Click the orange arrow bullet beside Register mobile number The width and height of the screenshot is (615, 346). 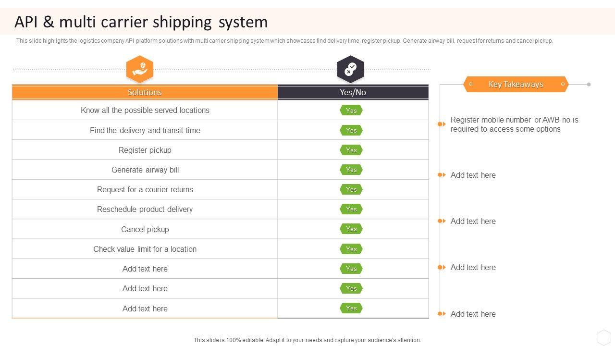(x=442, y=124)
